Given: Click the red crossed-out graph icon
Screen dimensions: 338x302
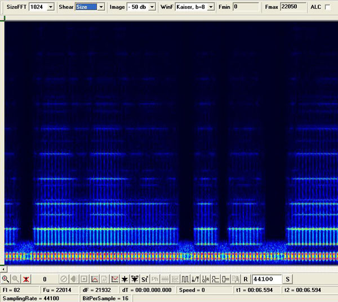Looking at the screenshot, I should (x=95, y=279).
